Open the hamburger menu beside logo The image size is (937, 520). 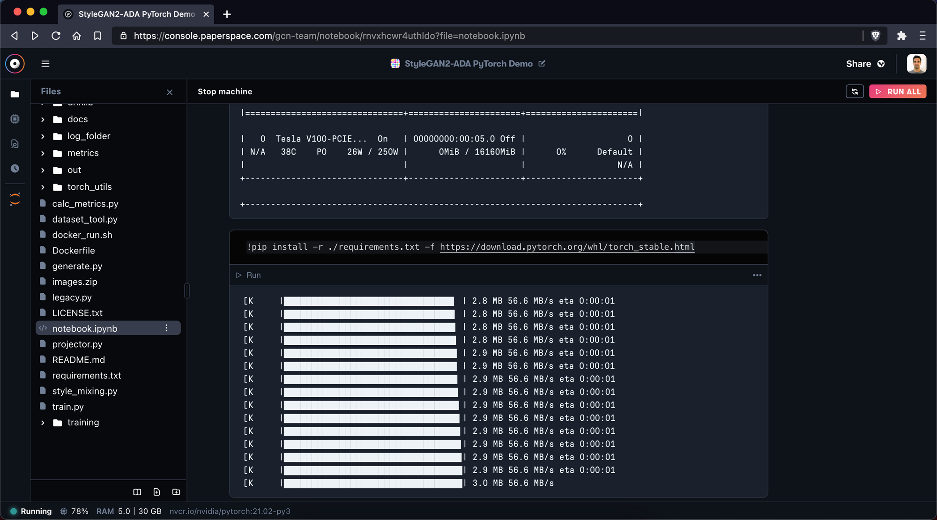[x=45, y=64]
